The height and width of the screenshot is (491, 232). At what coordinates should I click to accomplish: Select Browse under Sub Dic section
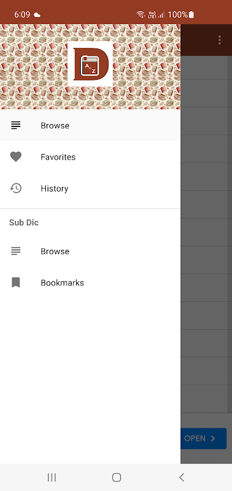90,251
